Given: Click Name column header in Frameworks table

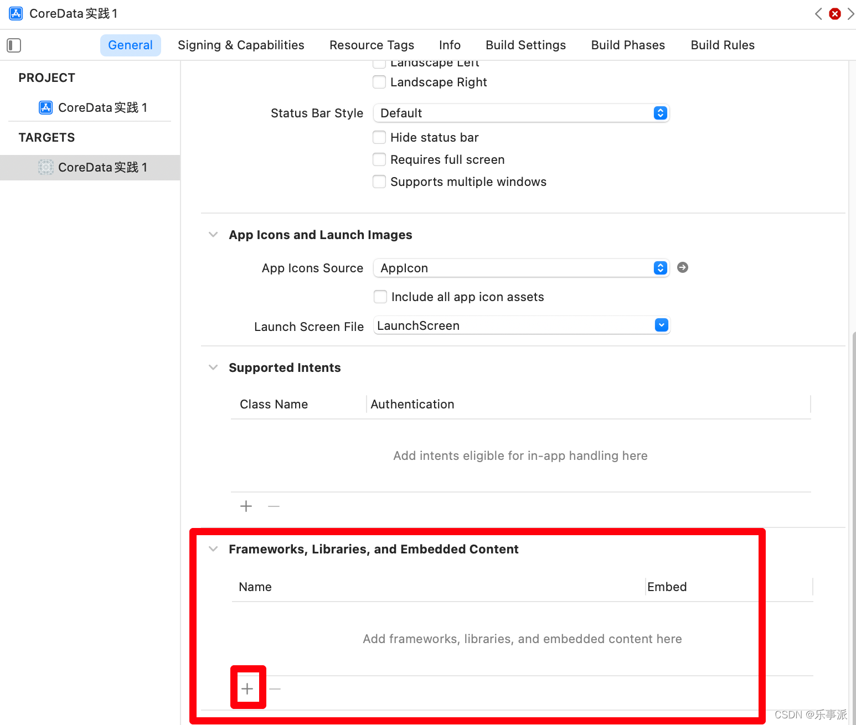Looking at the screenshot, I should click(x=255, y=587).
